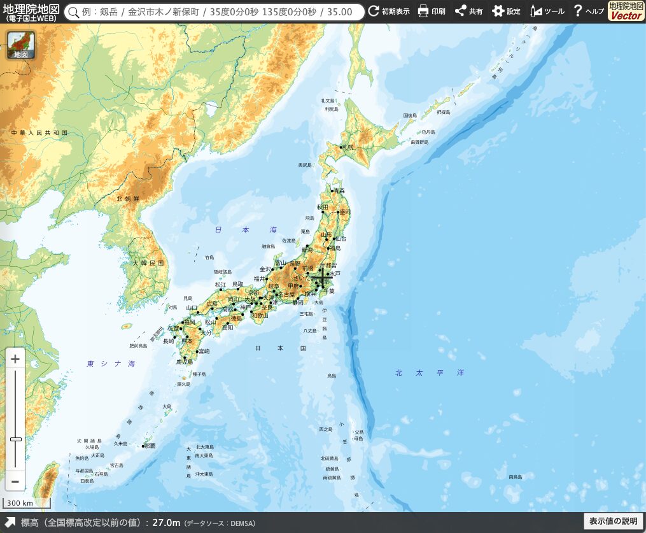Open the ヘルプ help menu
Screen dimensions: 646x533
point(588,11)
